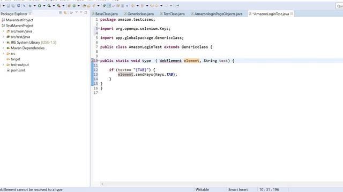Minimize the Package Explorer view
Viewport: 343px width, 192px height.
pyautogui.click(x=81, y=13)
